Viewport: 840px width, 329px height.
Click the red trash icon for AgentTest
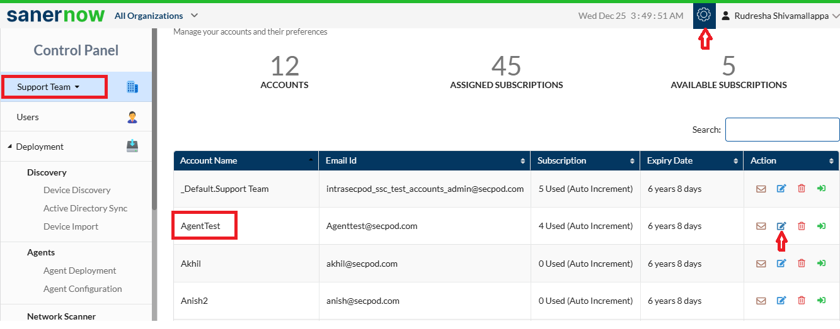point(802,226)
